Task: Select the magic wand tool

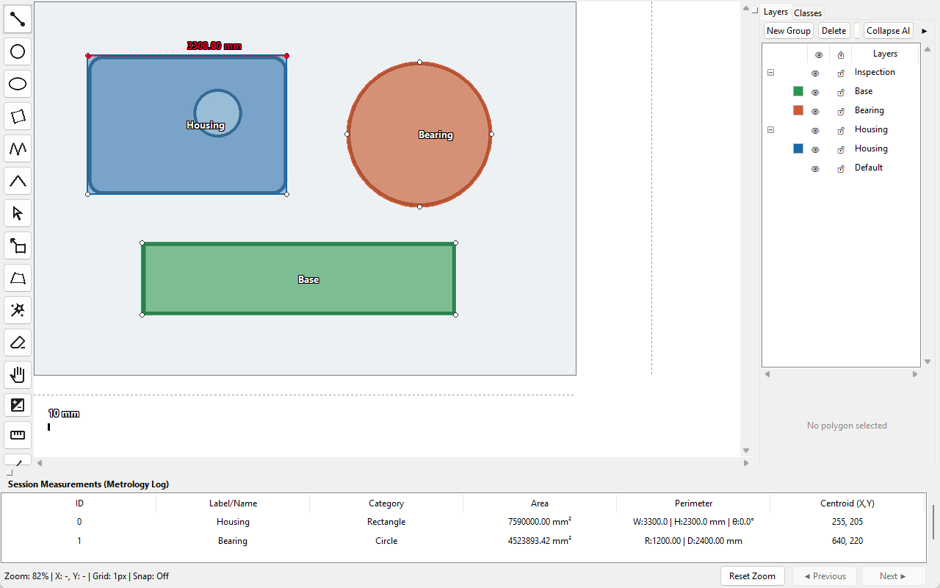Action: (x=18, y=310)
